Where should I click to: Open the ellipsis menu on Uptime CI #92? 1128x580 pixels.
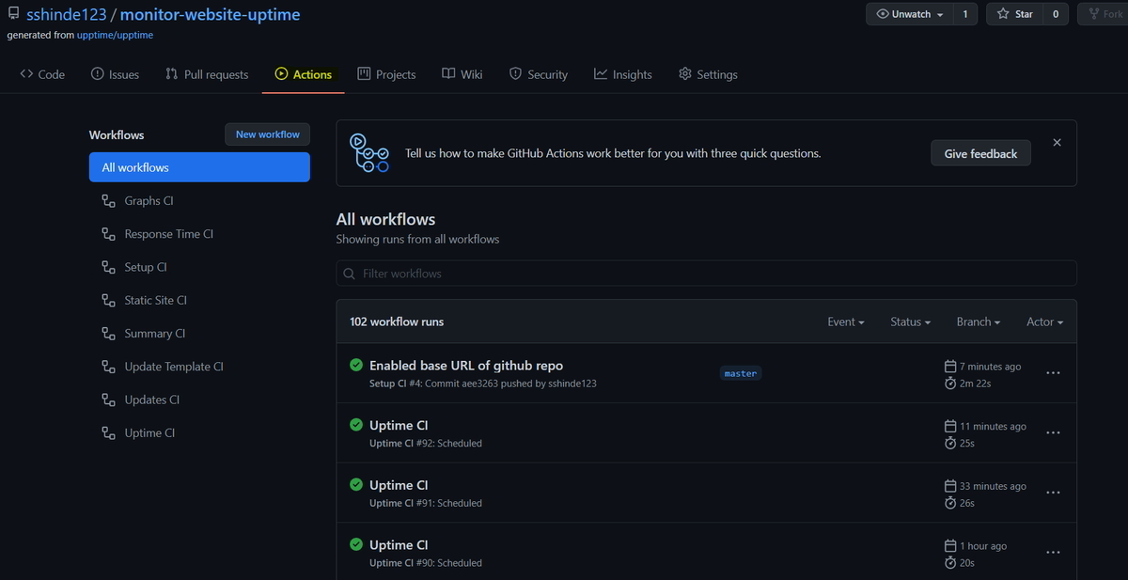click(x=1053, y=432)
